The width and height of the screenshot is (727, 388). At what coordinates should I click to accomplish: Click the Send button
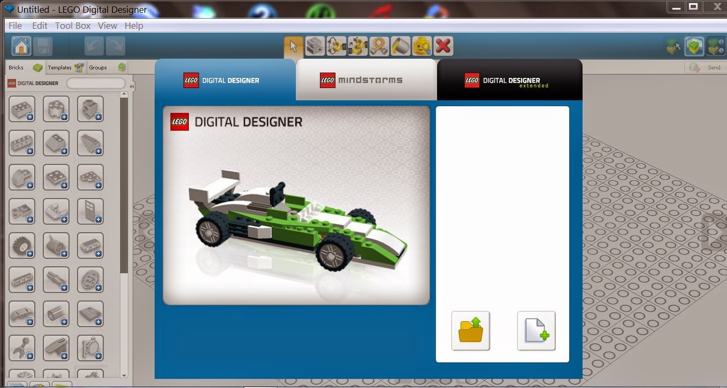705,68
